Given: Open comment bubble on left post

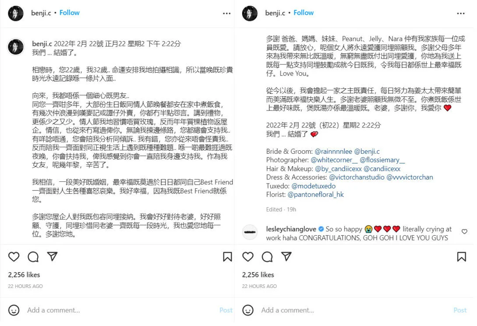Looking at the screenshot, I should point(33,257).
